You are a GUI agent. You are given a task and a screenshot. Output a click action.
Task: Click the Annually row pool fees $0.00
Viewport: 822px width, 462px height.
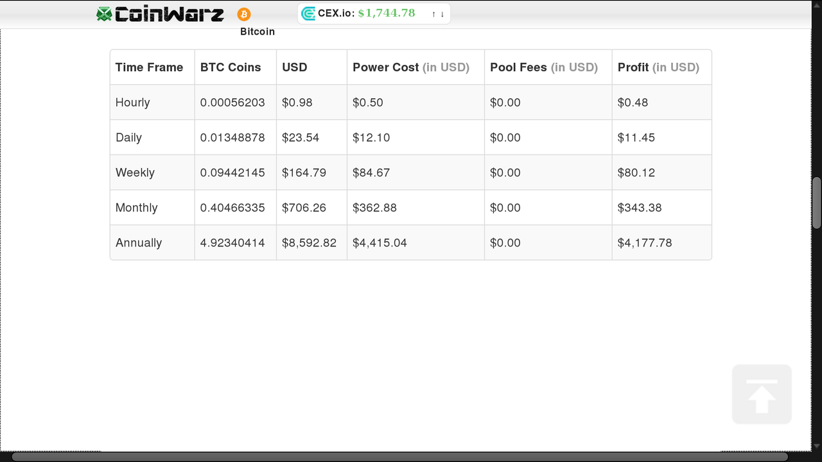click(x=505, y=243)
